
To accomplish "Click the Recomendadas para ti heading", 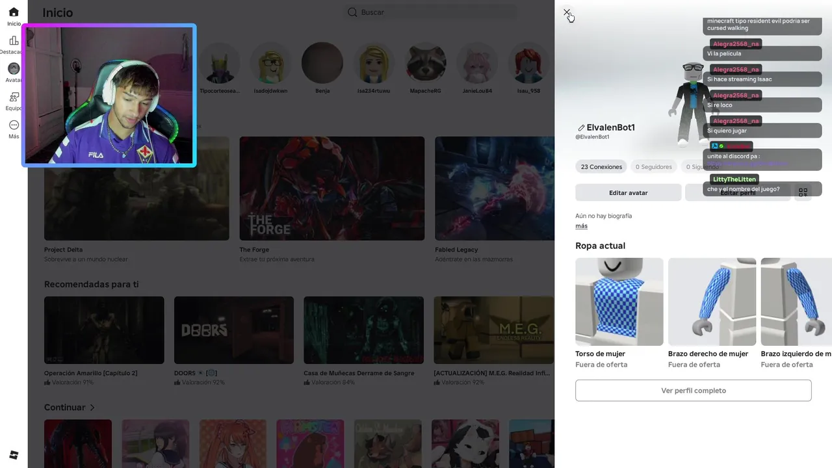I will 91,284.
